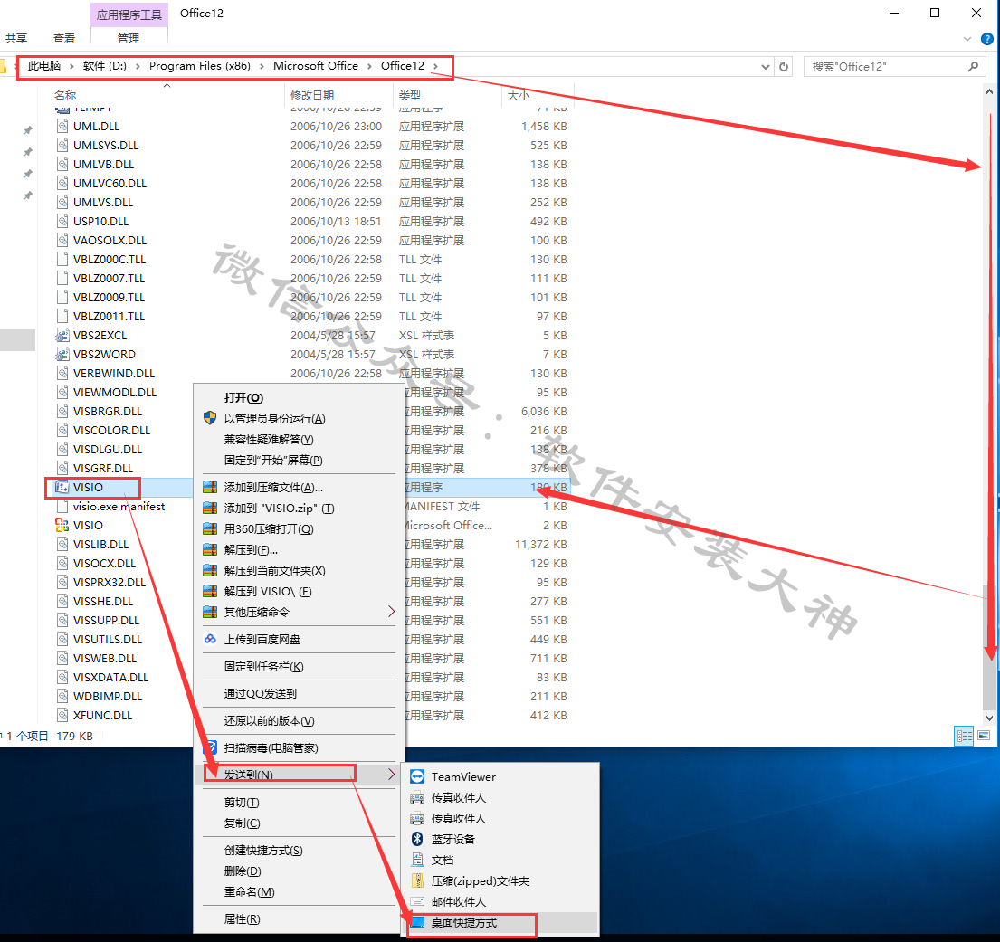Select the USP10.DLL file row

311,222
